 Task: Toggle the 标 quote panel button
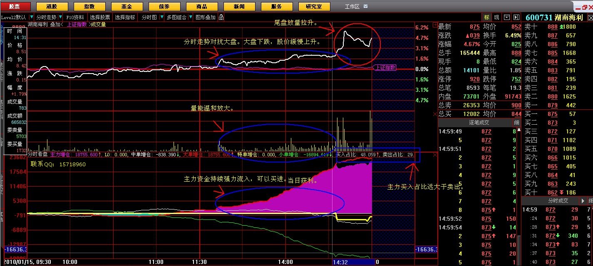click(486, 17)
